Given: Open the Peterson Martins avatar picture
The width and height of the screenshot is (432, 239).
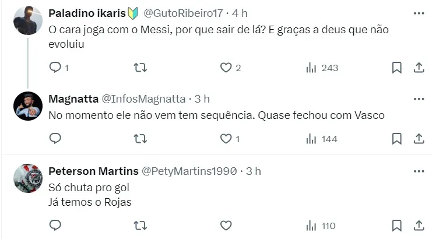Looking at the screenshot, I should pyautogui.click(x=27, y=178).
